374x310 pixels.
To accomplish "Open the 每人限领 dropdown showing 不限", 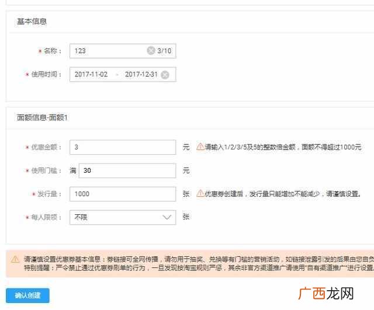I will pyautogui.click(x=123, y=217).
